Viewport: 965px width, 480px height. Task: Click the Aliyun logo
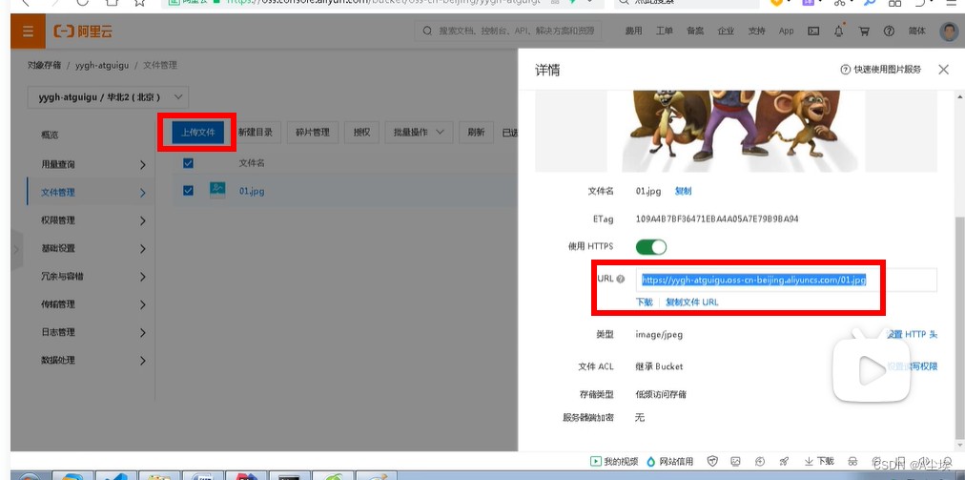[83, 31]
